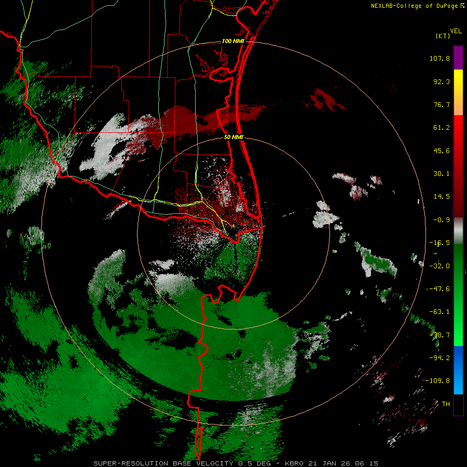Screen dimensions: 467x467
Task: Click the gray near-zero segment of color bar
Action: click(458, 231)
